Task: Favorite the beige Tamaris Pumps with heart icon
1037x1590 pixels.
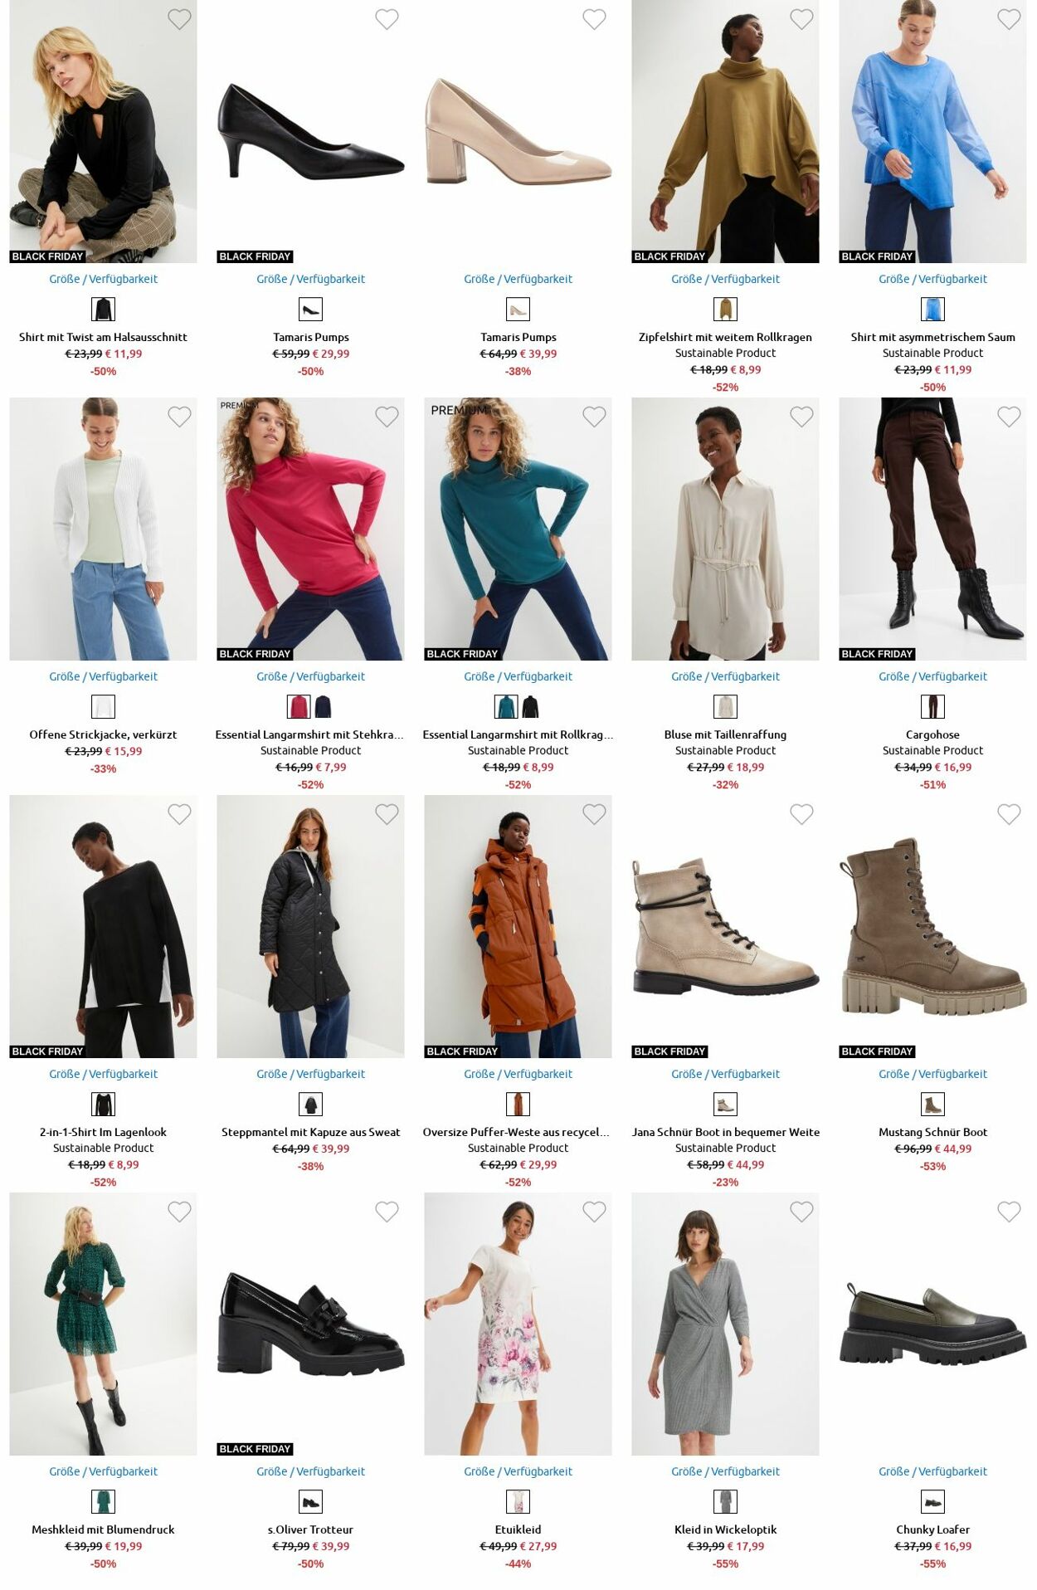Action: click(594, 19)
